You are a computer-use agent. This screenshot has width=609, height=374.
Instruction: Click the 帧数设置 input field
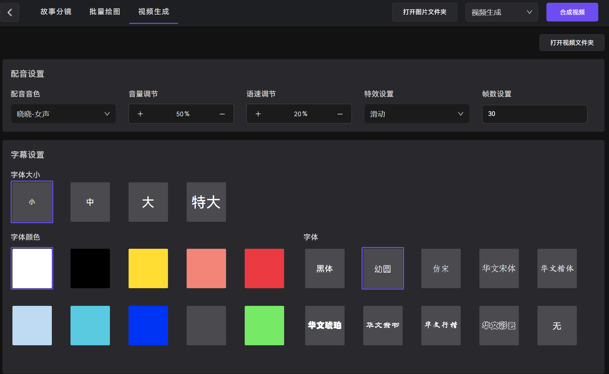point(535,114)
